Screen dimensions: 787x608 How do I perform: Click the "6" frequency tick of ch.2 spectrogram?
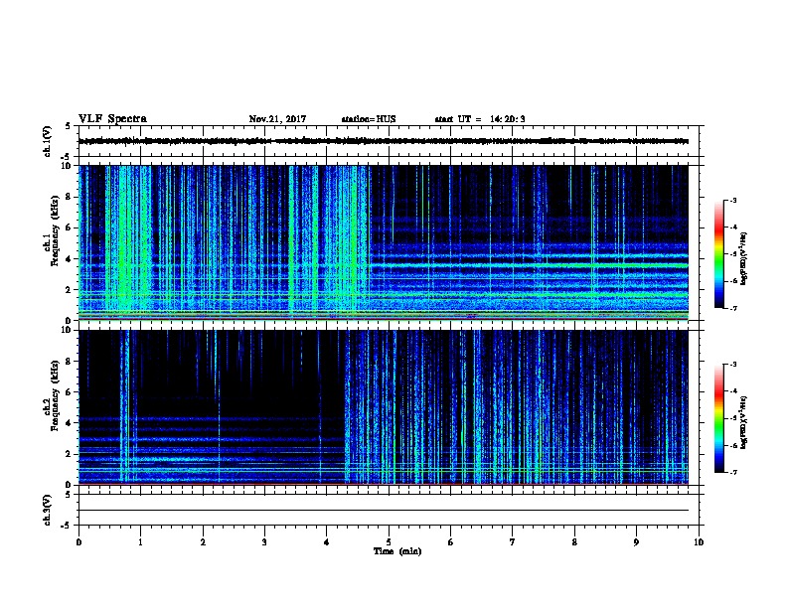pos(70,392)
